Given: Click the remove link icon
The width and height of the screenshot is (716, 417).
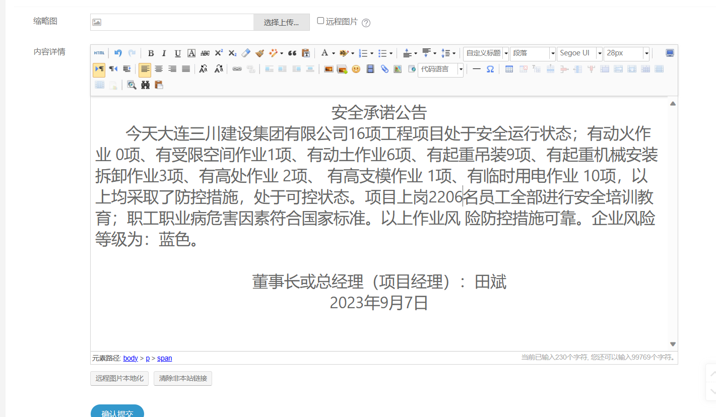Looking at the screenshot, I should click(x=250, y=69).
